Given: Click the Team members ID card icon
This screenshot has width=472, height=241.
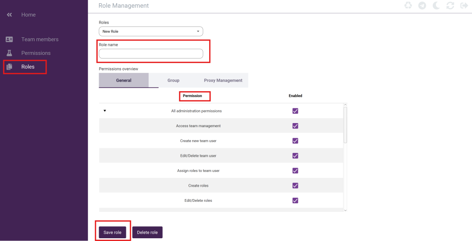Looking at the screenshot, I should (9, 40).
